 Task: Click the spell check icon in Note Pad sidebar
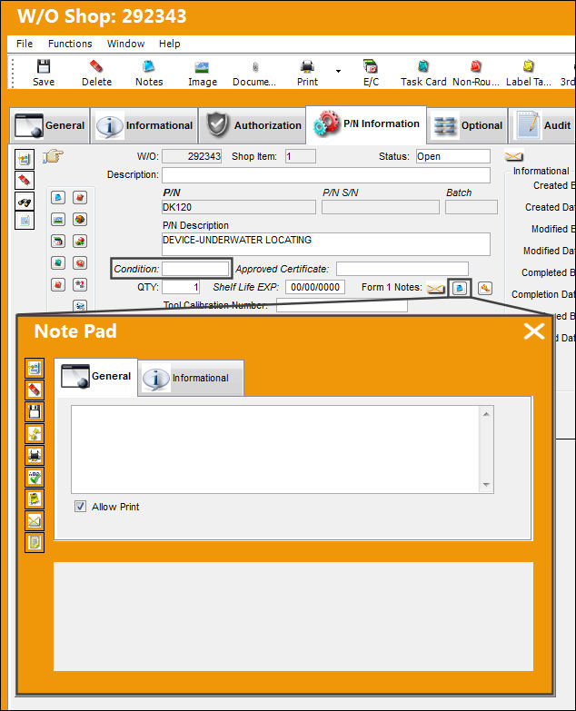35,477
